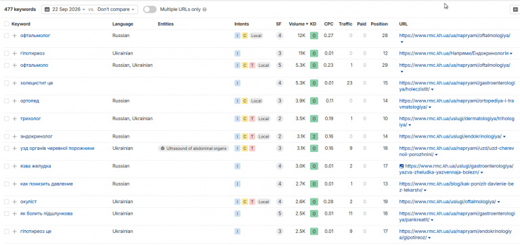520x245 pixels.
Task: Open the columns settings icon at top right
Action: point(515,10)
